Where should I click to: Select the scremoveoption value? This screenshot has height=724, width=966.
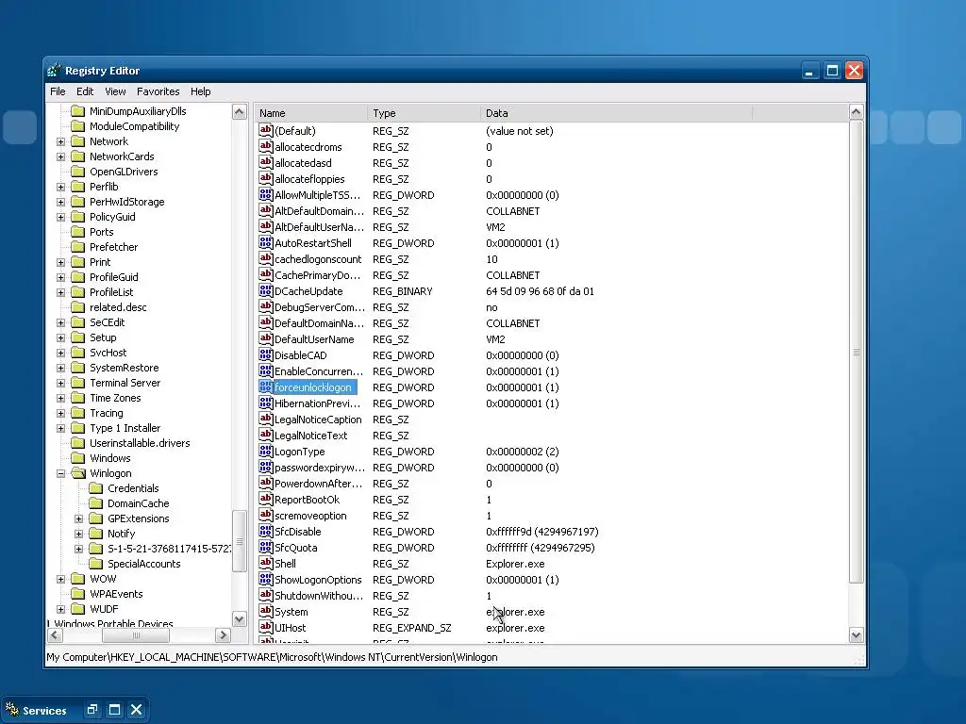[310, 516]
